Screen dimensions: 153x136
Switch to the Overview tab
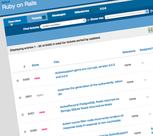14,21
